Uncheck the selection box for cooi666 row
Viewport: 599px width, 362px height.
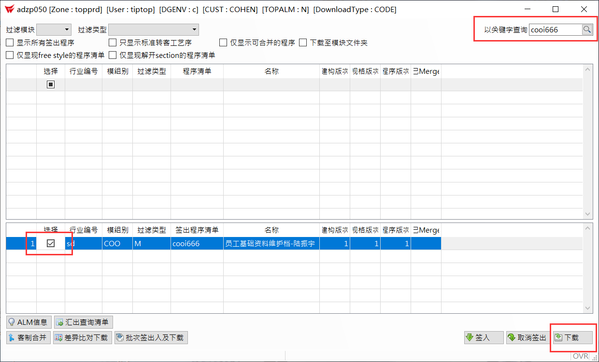click(x=51, y=243)
